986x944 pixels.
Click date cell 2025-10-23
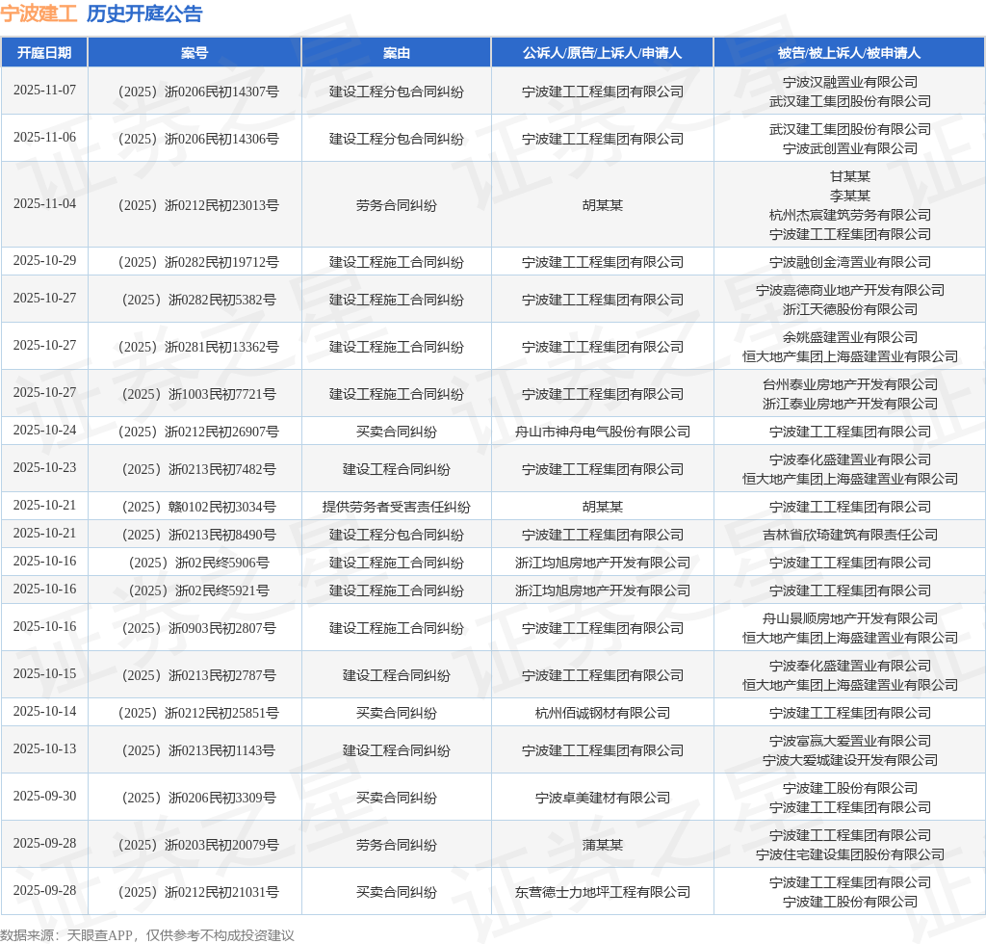click(x=44, y=468)
